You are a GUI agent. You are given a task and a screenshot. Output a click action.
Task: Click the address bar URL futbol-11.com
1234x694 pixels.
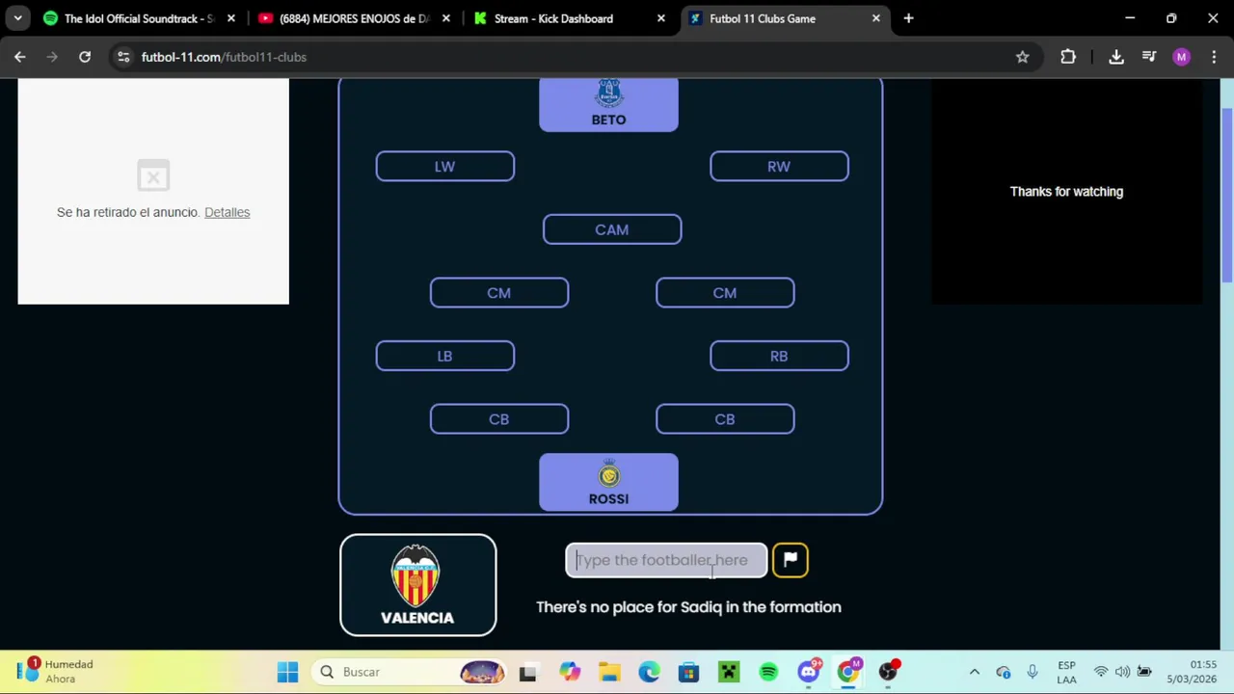click(224, 57)
